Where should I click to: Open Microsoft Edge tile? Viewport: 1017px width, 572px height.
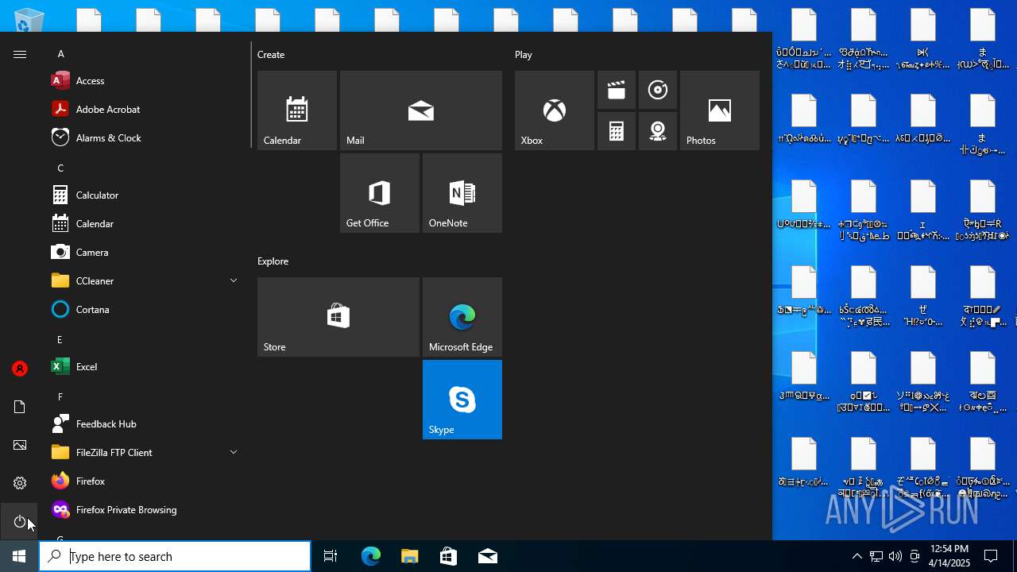462,317
